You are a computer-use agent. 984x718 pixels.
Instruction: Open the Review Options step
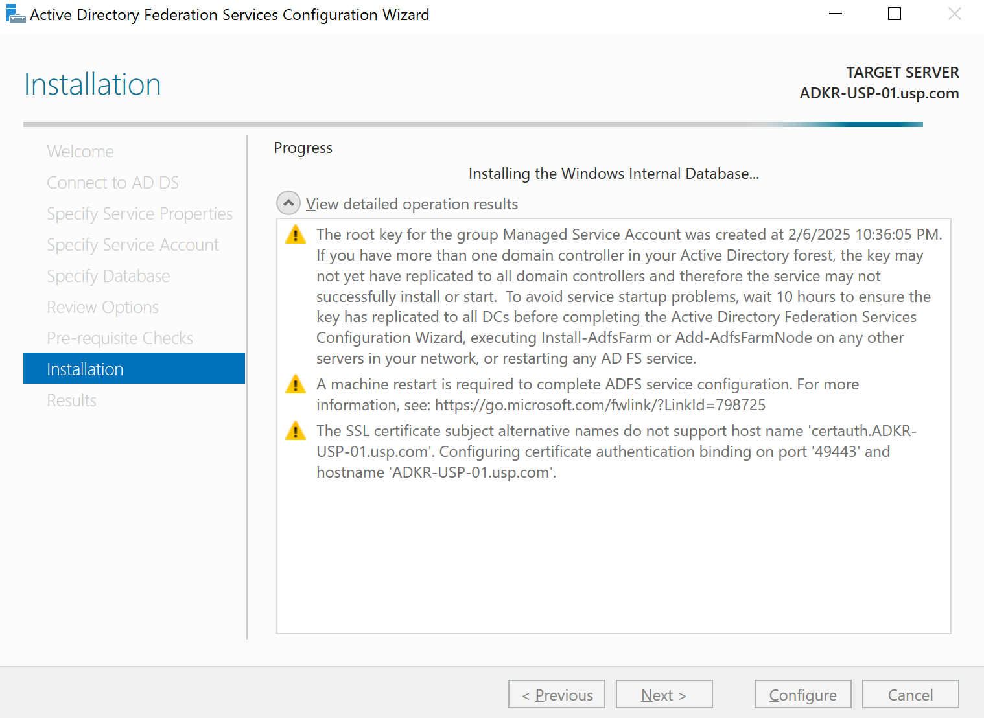(x=102, y=307)
